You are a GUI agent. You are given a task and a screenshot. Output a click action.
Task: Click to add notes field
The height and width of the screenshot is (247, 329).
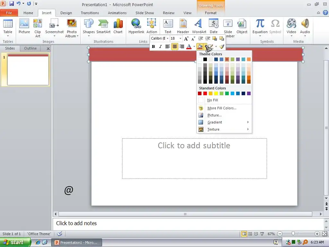pos(188,224)
